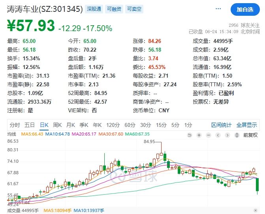265x214 pixels.
Task: Open the 前复权 adjustment dropdown
Action: [250, 135]
